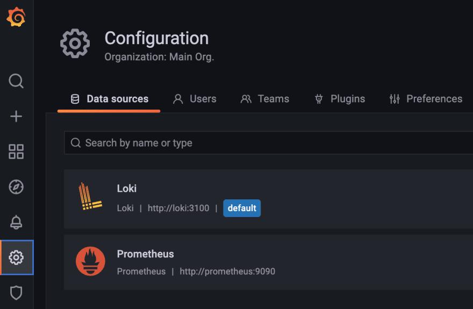Open the Server Admin shield icon
This screenshot has height=309, width=473.
[16, 293]
